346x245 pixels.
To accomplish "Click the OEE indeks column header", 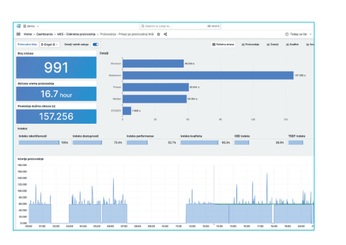I will coord(242,136).
